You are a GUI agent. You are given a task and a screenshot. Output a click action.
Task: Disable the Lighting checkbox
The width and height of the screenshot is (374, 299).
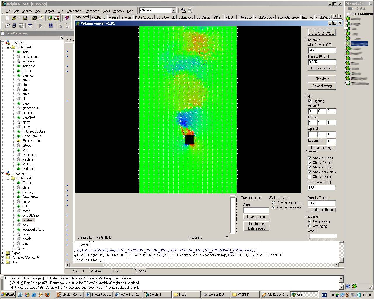(x=310, y=101)
